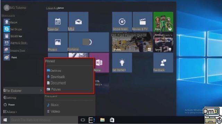Click Get Skype in the most used list
Screen dimensions: 222x124
pos(13,29)
